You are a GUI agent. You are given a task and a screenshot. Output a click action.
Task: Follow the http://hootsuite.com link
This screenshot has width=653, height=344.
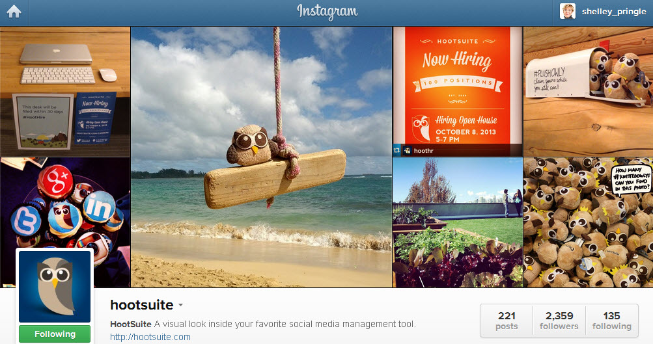[150, 337]
